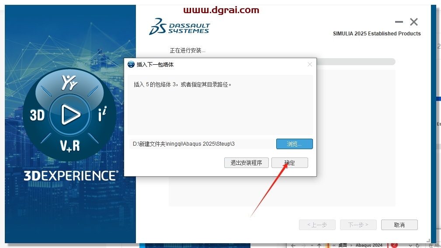The width and height of the screenshot is (441, 248).
Task: Click 3DEXPERIENCE wordmark on left panel
Action: coord(71,176)
